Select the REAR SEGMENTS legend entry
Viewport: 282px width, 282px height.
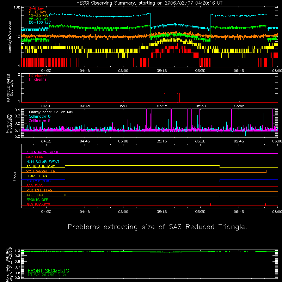pyautogui.click(x=47, y=275)
